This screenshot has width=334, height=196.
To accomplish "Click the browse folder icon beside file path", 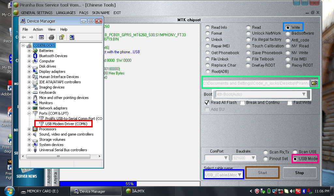I will [314, 83].
